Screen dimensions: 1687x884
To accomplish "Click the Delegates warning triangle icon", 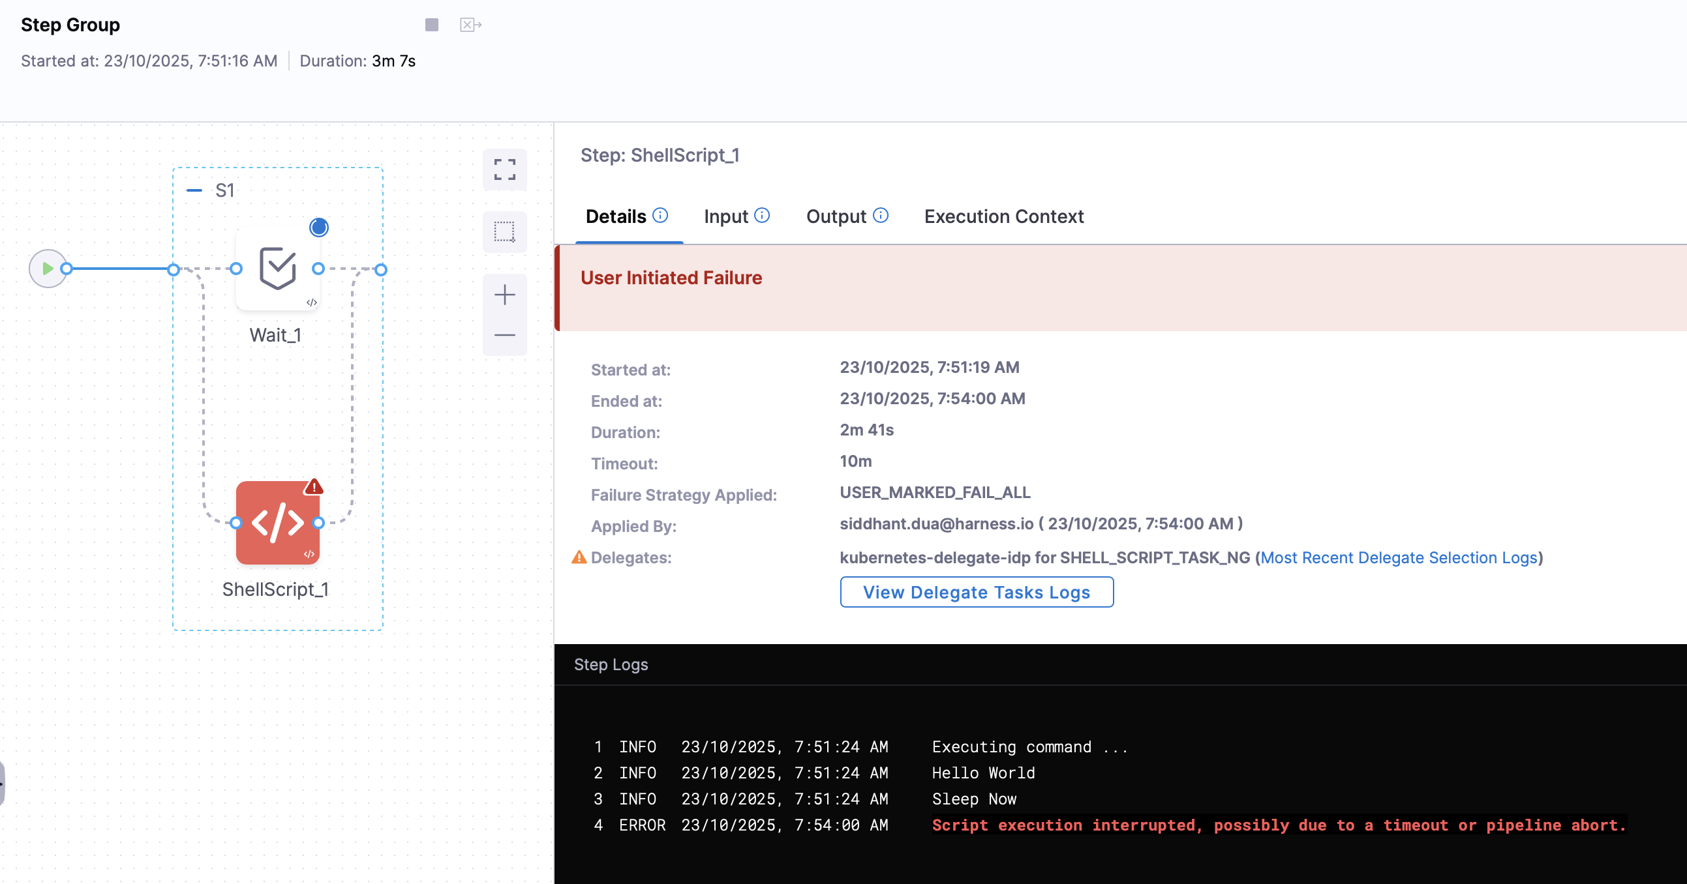I will point(579,557).
